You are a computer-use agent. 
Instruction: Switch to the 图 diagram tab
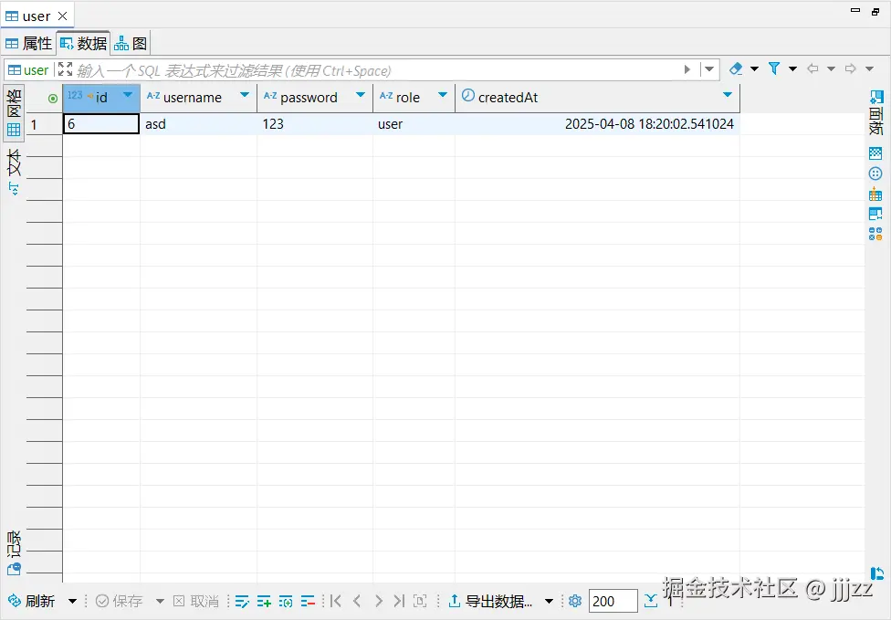131,43
